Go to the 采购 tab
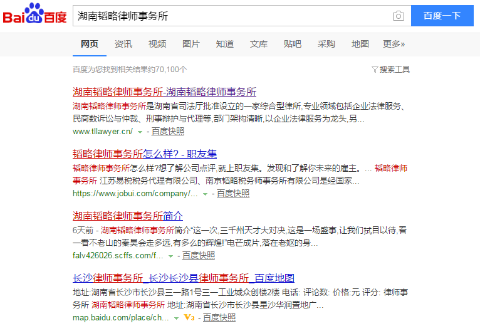 tap(326, 44)
